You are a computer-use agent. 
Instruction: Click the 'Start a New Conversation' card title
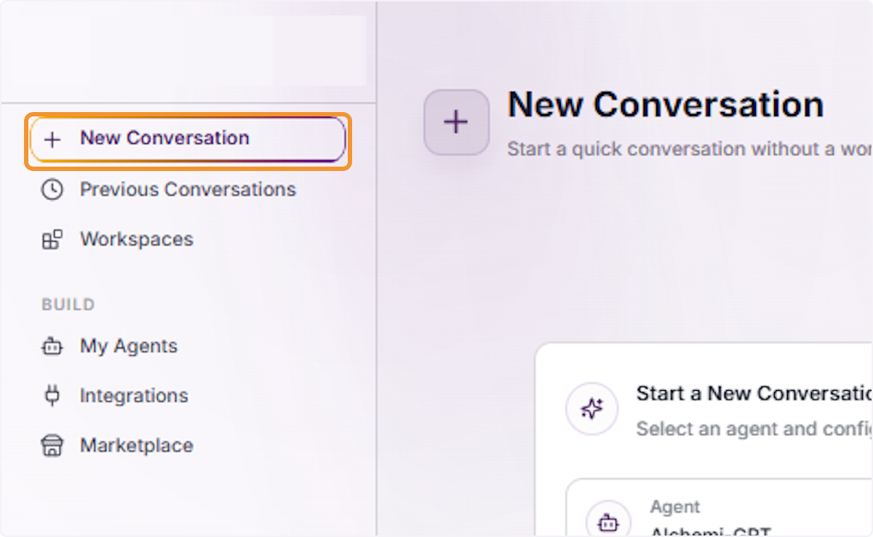754,394
